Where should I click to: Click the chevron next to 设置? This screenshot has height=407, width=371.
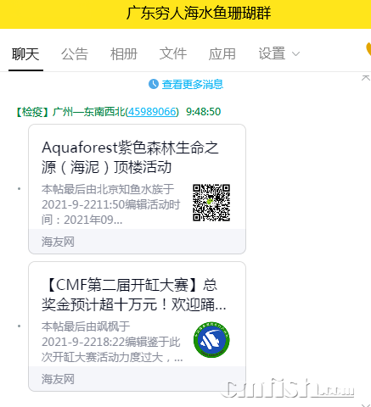295,54
